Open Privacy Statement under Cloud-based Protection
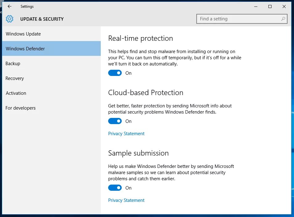This screenshot has height=217, width=294. [126, 134]
